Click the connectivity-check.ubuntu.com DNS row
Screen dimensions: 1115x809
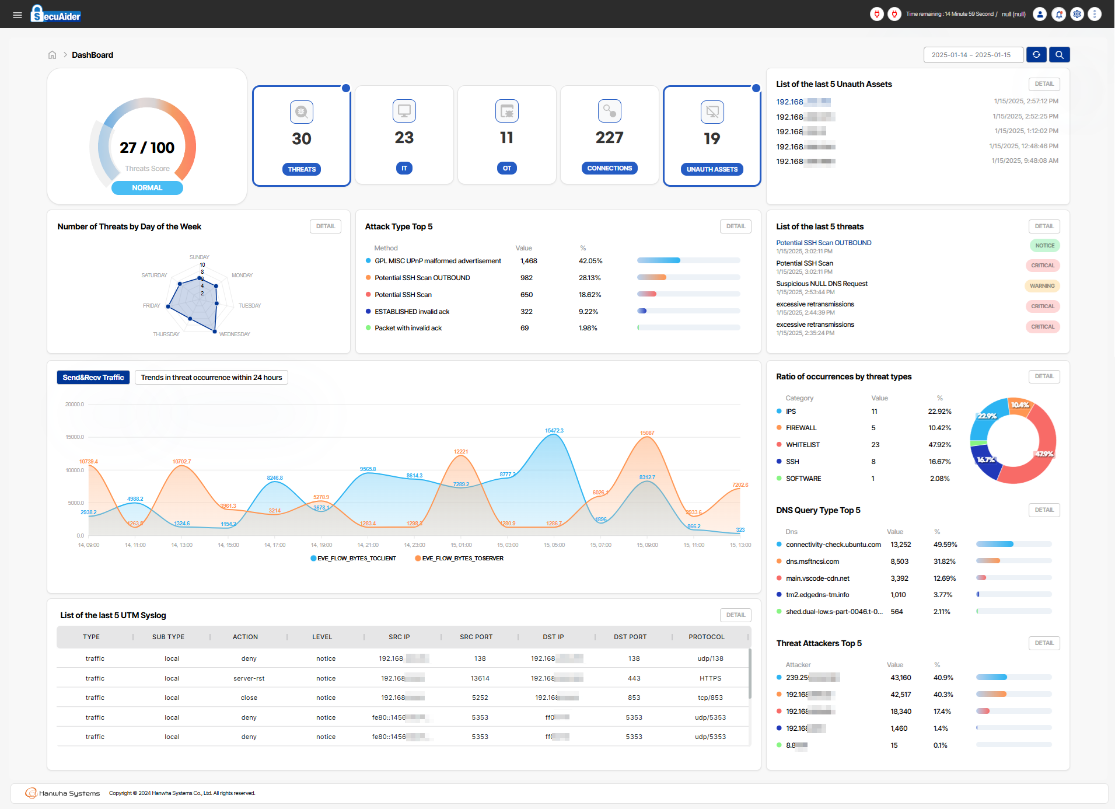[x=914, y=545]
